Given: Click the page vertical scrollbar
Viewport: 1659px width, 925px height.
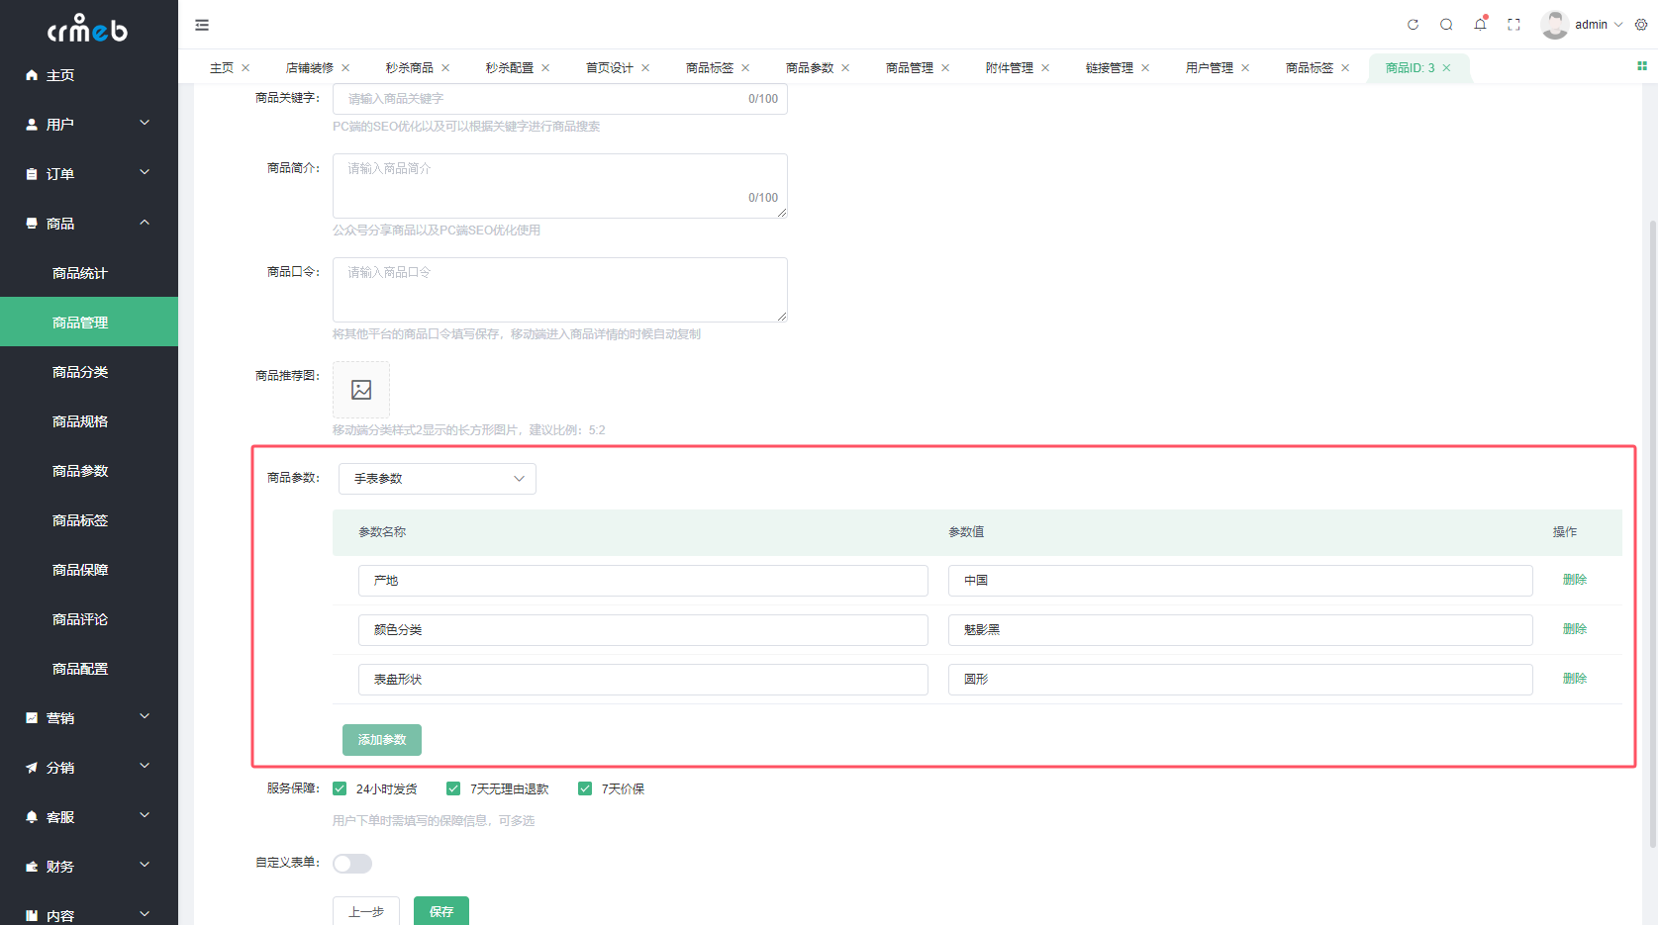Looking at the screenshot, I should [x=1652, y=534].
